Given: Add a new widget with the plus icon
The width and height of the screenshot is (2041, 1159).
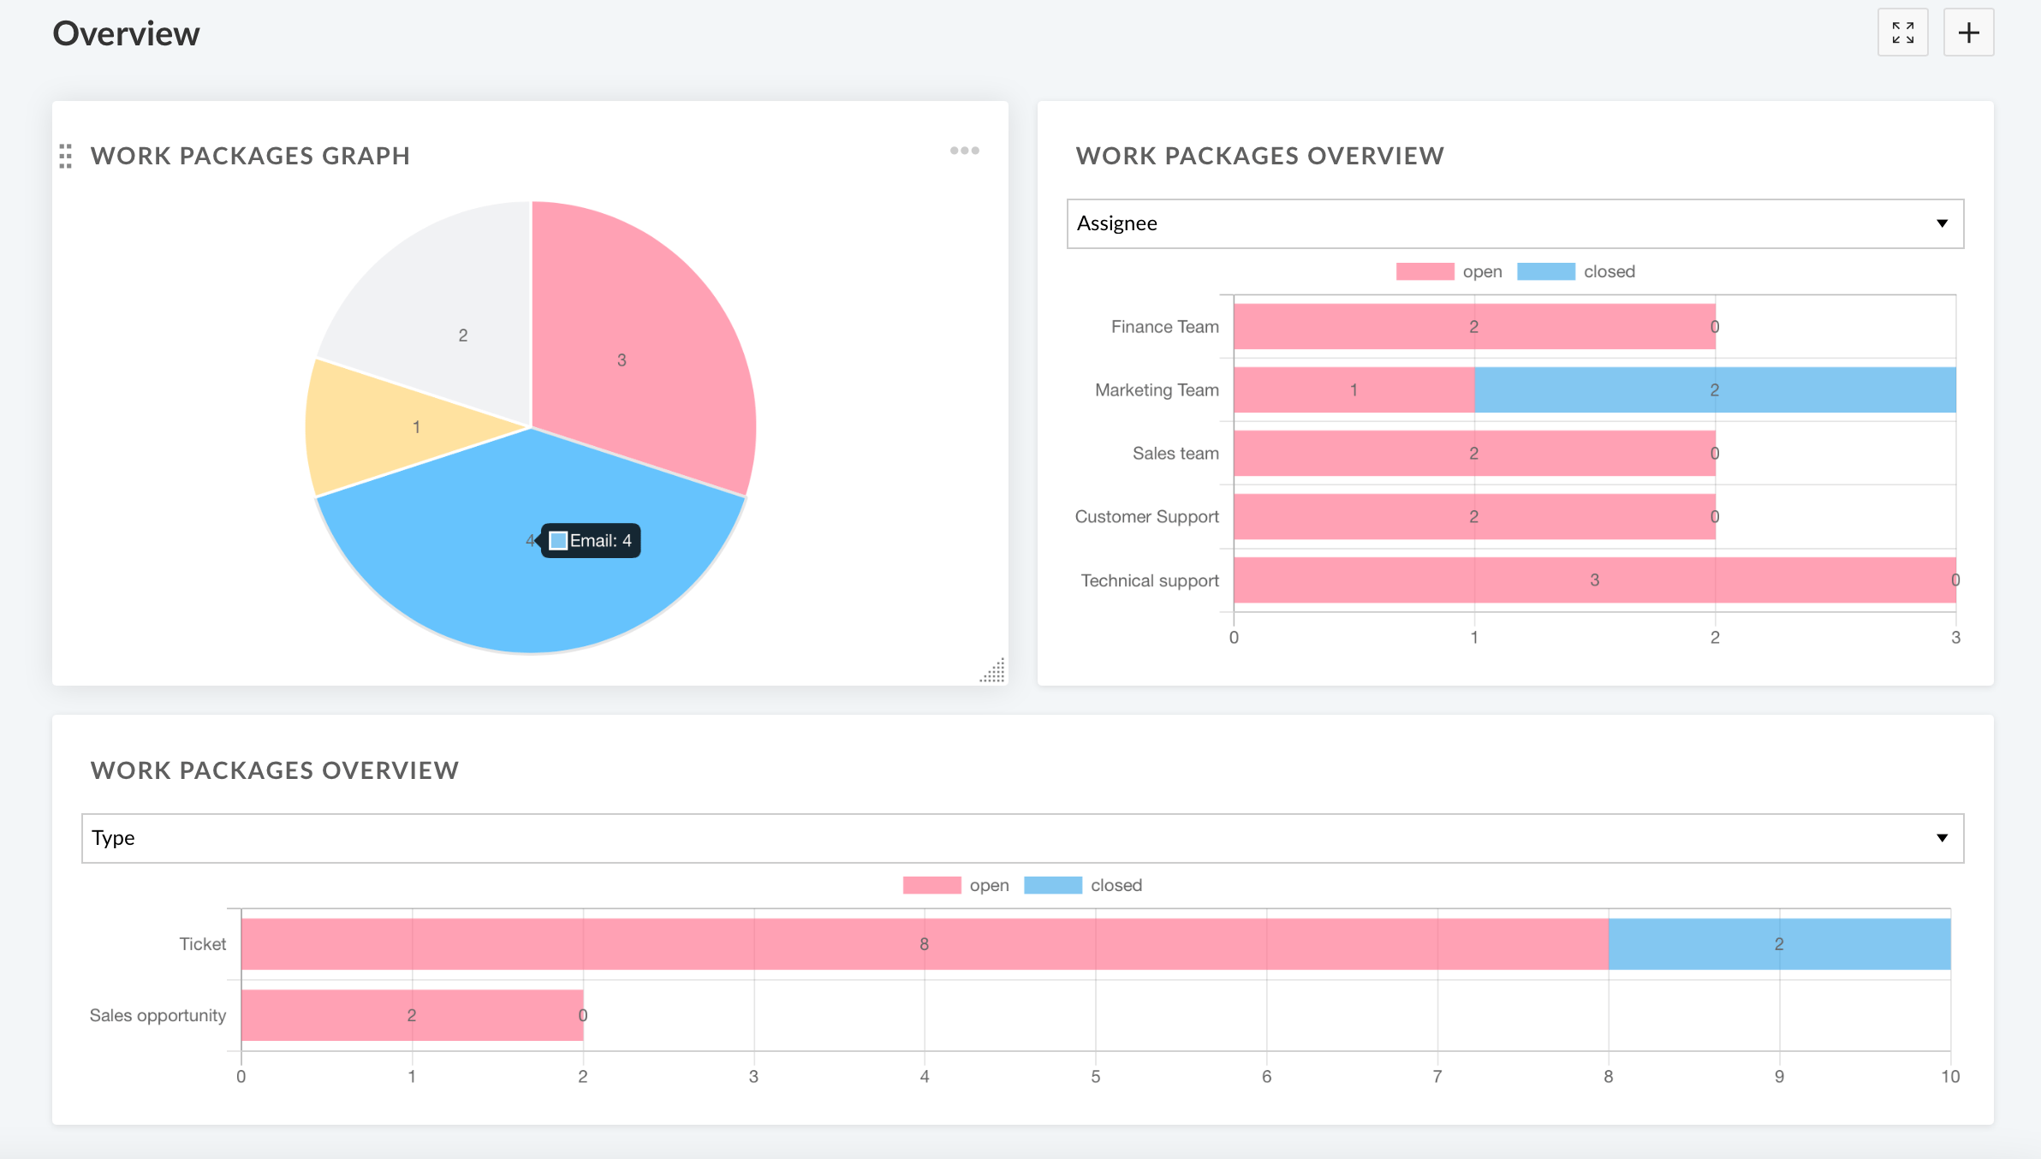Looking at the screenshot, I should click(x=1968, y=33).
